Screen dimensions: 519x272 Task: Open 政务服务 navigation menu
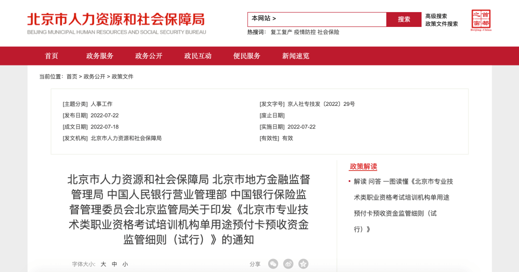pyautogui.click(x=99, y=56)
